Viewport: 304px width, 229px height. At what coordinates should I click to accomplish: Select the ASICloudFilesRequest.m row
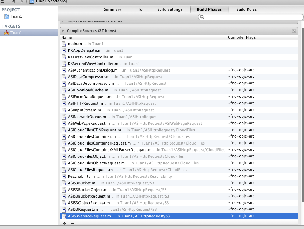179,170
